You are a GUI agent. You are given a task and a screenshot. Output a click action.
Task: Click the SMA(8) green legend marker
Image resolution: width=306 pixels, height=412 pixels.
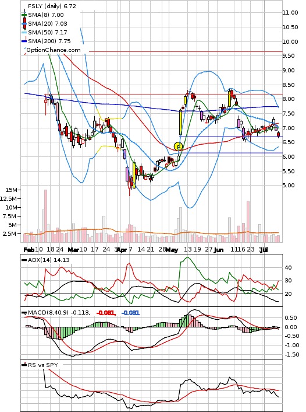click(24, 15)
